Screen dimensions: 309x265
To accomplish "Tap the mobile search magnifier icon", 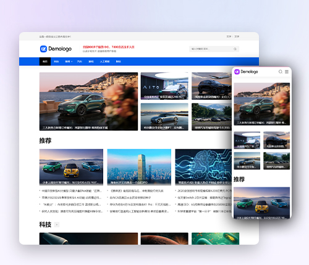I will click(281, 71).
